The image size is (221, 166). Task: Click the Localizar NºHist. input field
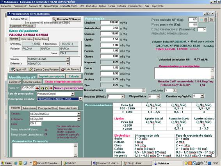[39, 19]
